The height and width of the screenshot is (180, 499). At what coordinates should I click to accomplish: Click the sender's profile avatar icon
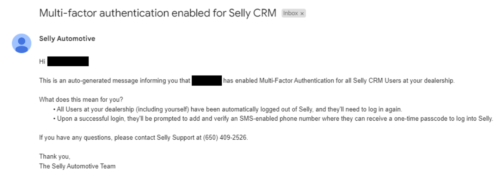click(x=22, y=43)
